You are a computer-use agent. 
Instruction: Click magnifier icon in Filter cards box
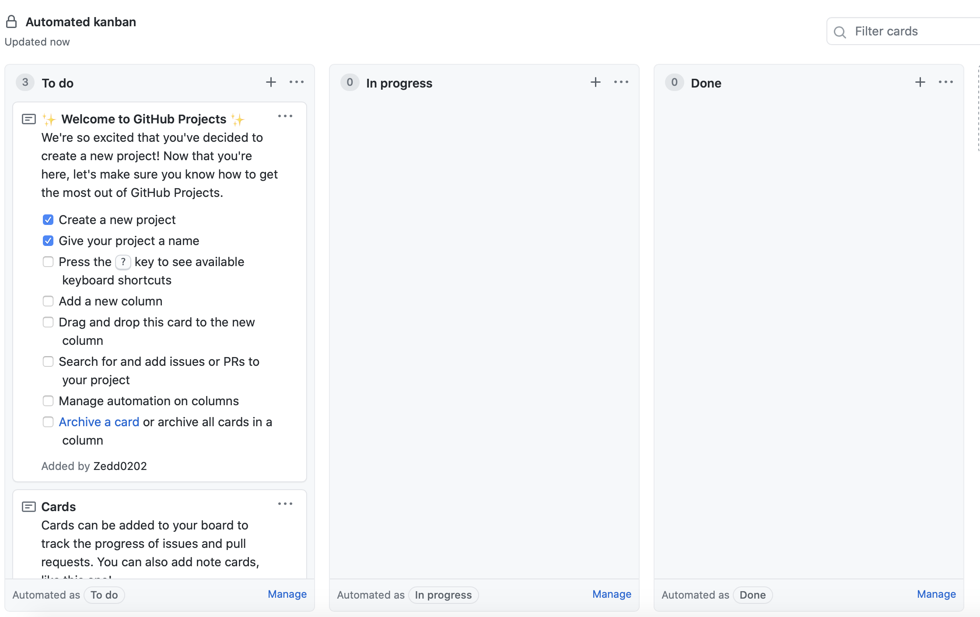[840, 32]
